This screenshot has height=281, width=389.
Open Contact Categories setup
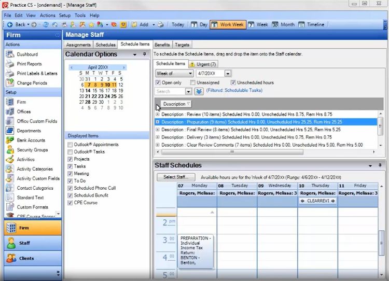[x=35, y=188]
